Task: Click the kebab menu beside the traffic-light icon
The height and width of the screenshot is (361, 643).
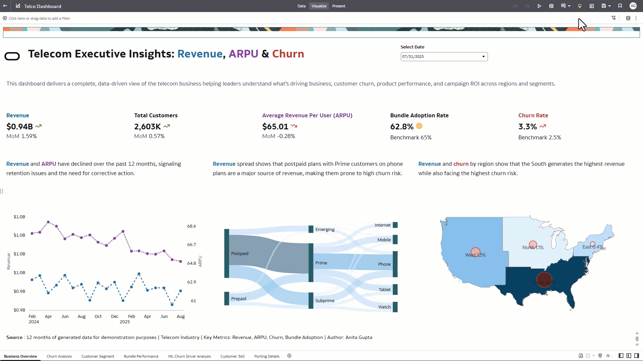Action: [636, 18]
